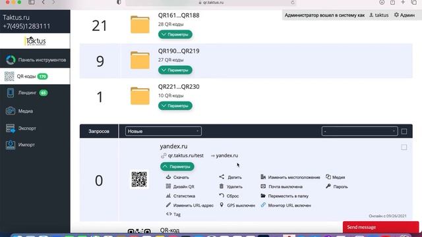Open the QR221...QR230 folder
This screenshot has width=422, height=237.
(x=140, y=96)
